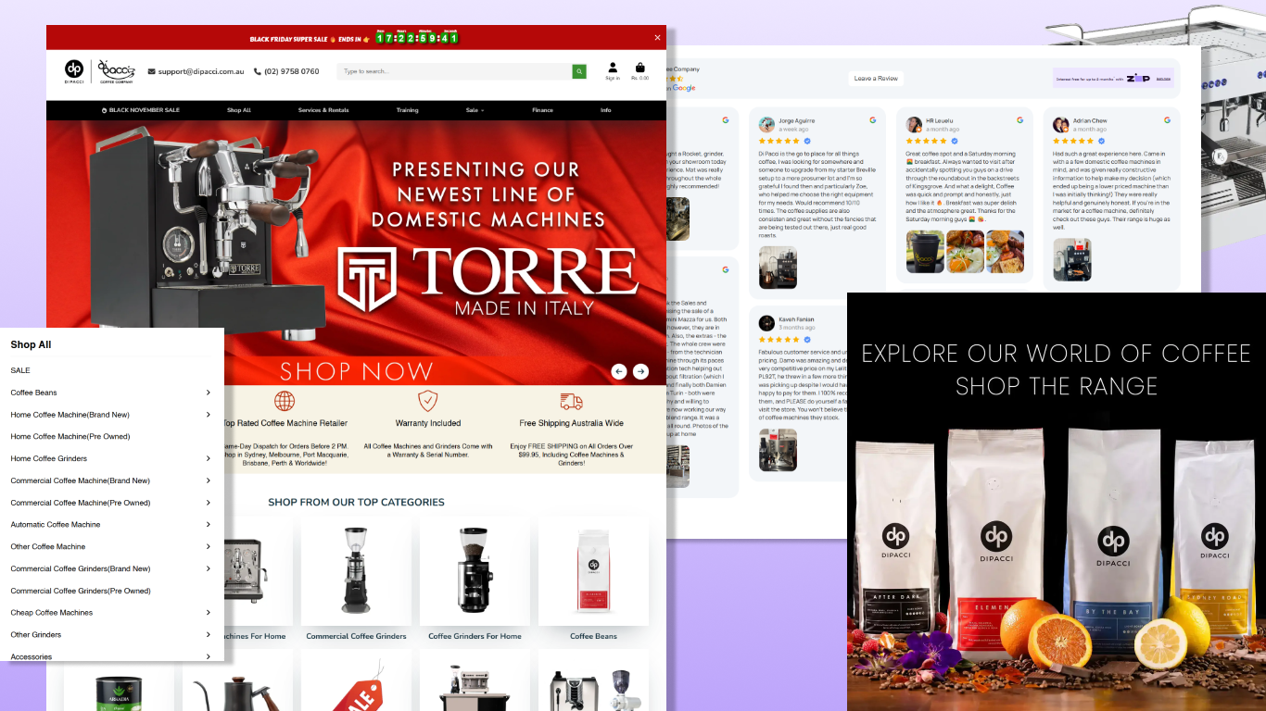Close the Black Friday sale banner

657,38
